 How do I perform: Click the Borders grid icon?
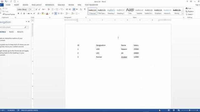pyautogui.click(x=77, y=13)
